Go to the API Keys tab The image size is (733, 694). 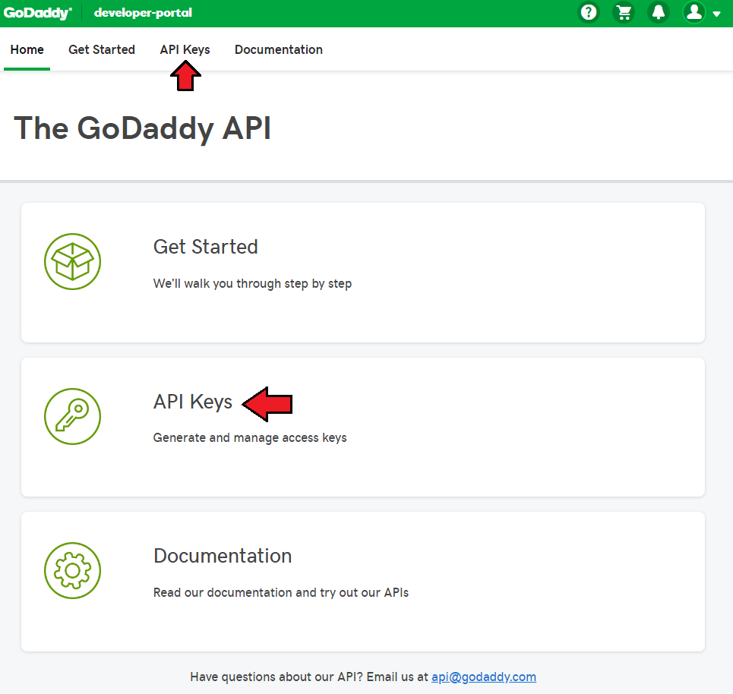click(x=185, y=49)
